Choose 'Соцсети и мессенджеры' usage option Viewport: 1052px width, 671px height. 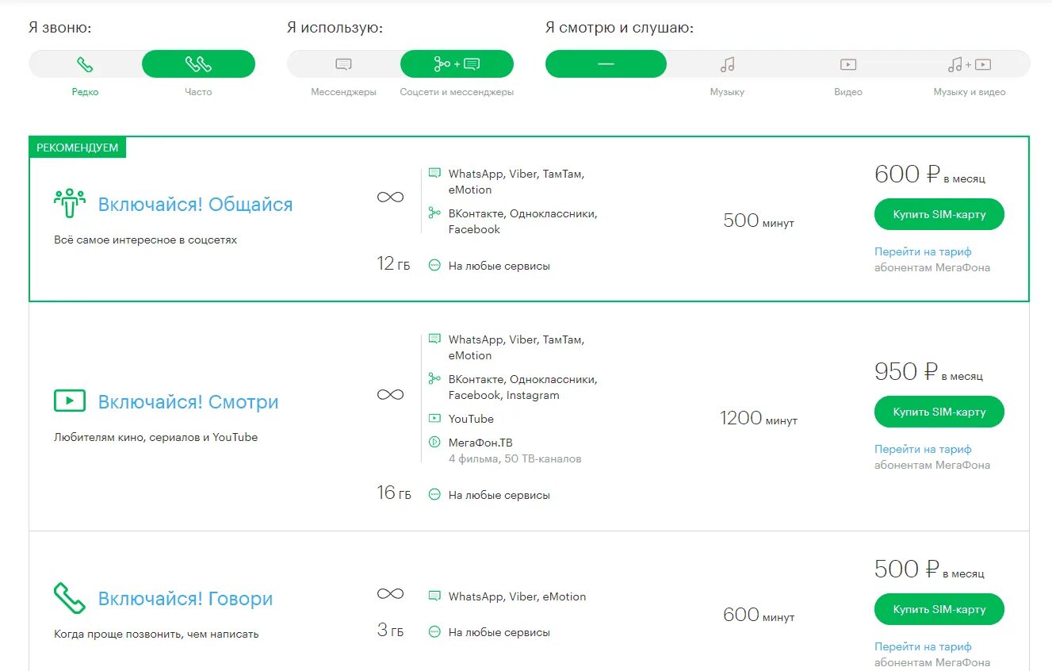(457, 64)
